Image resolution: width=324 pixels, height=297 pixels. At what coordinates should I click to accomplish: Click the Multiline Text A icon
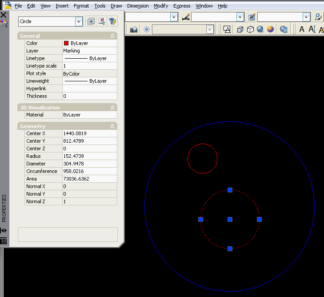tap(302, 29)
